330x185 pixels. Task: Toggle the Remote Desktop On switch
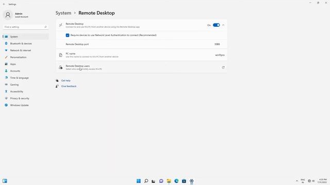[216, 25]
